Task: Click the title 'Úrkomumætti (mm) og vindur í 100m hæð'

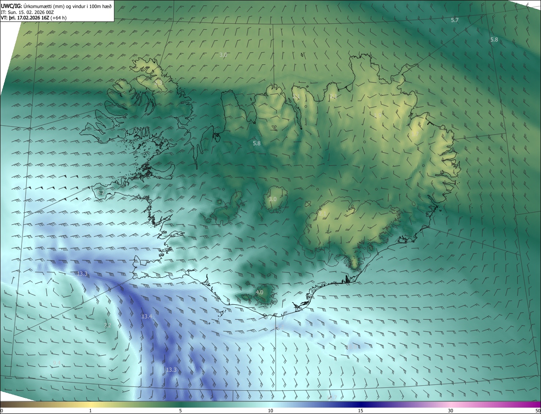Action: click(68, 6)
